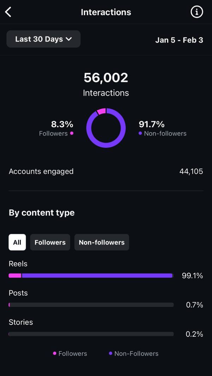Select the Interactions title at the top
The image size is (212, 376).
(x=106, y=12)
